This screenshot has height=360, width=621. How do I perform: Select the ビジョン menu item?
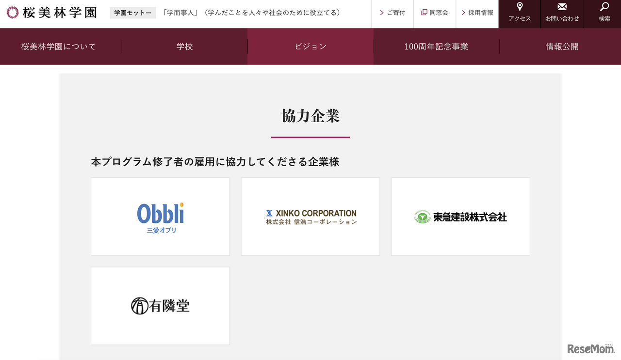(310, 47)
